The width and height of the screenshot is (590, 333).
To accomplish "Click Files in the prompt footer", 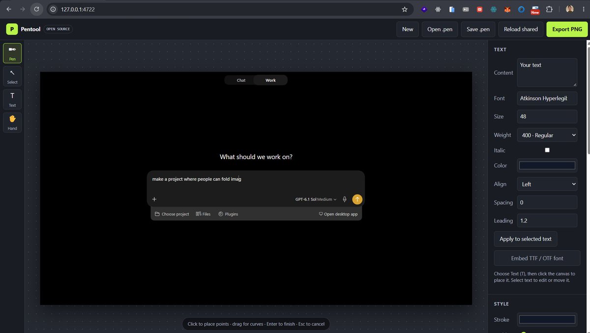I will 203,214.
